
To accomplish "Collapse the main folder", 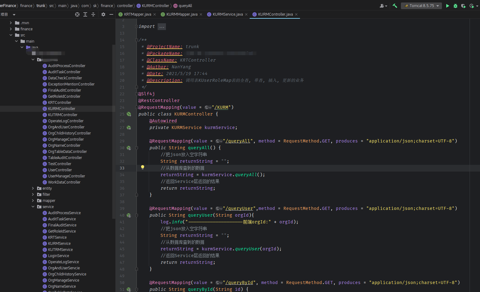I will (x=16, y=41).
